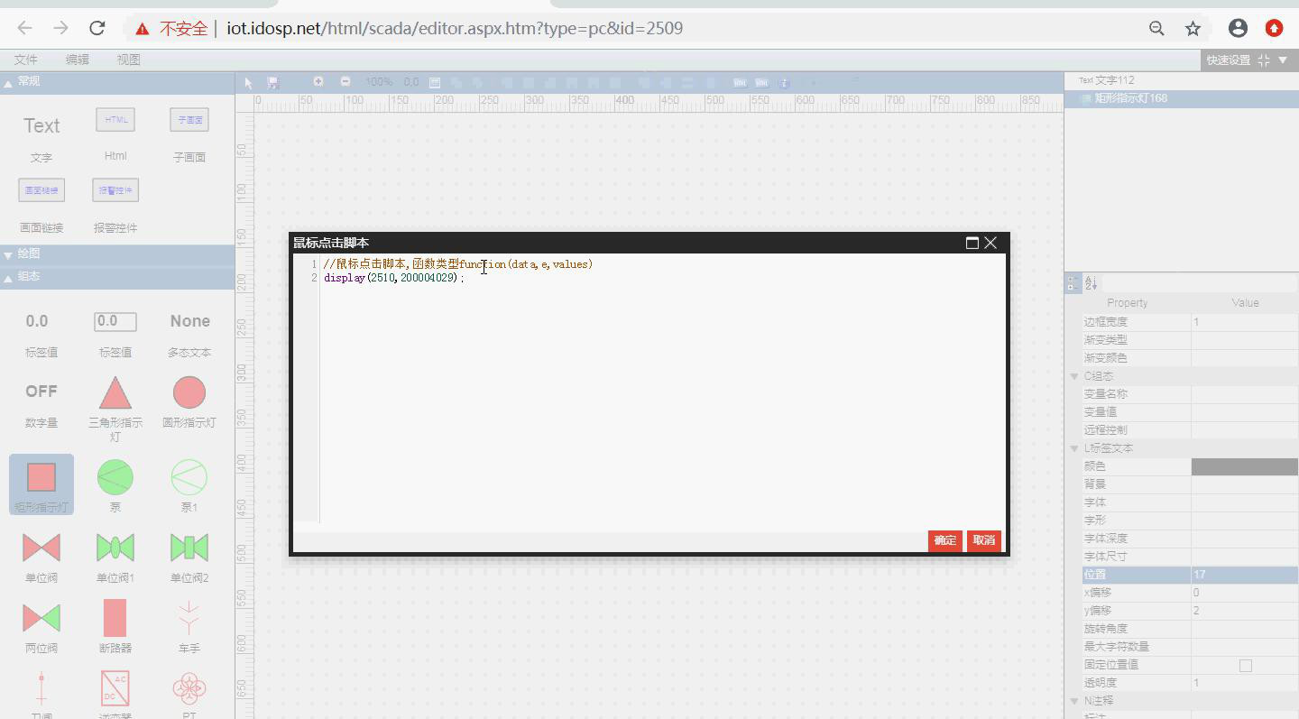Expand the 绘图 drawing section
This screenshot has width=1299, height=719.
point(9,255)
